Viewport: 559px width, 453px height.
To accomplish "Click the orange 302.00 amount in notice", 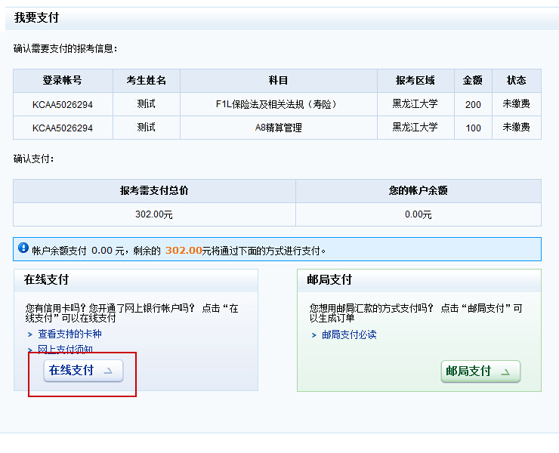I will pos(183,250).
